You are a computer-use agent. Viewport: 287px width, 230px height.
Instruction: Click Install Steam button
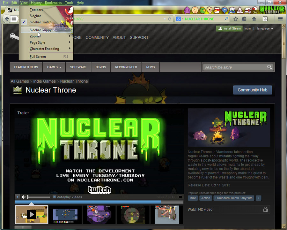[x=229, y=28]
